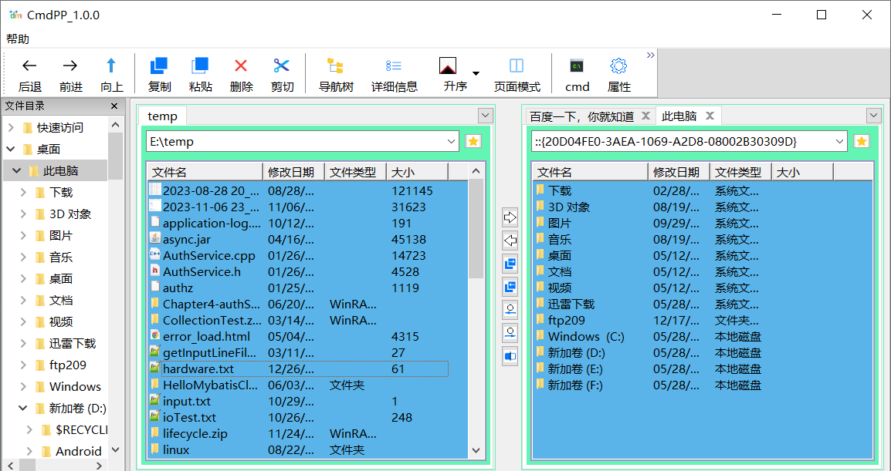The width and height of the screenshot is (891, 471).
Task: Click the 剪切 scissors icon
Action: pos(282,66)
